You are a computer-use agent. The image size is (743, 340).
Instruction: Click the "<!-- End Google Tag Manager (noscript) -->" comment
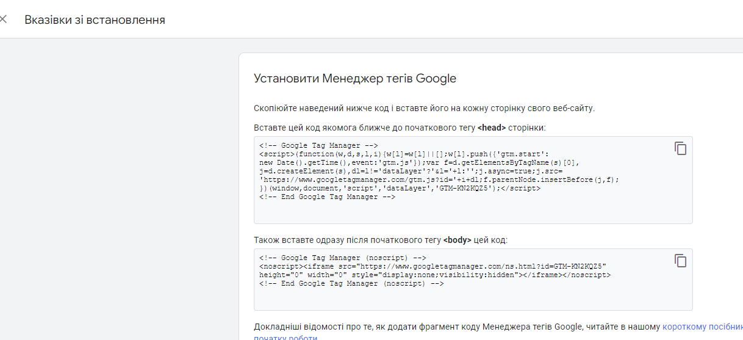click(351, 284)
